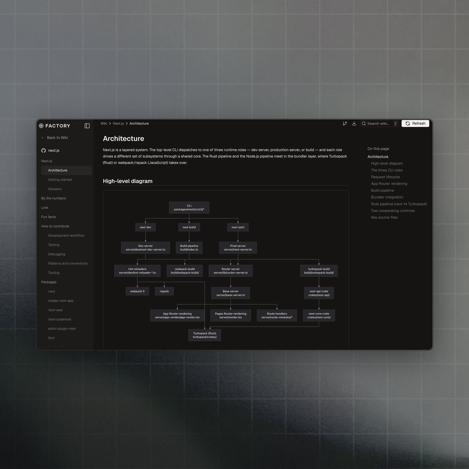Expand the Packages sidebar section
Viewport: 469px width, 469px height.
pos(49,282)
